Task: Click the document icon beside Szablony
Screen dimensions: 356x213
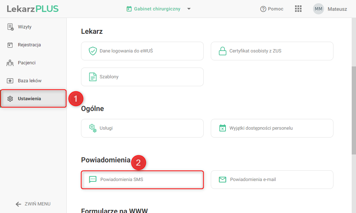Action: pyautogui.click(x=92, y=77)
